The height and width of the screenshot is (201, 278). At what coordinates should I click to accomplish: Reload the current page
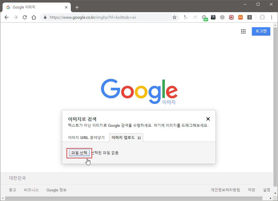point(25,17)
